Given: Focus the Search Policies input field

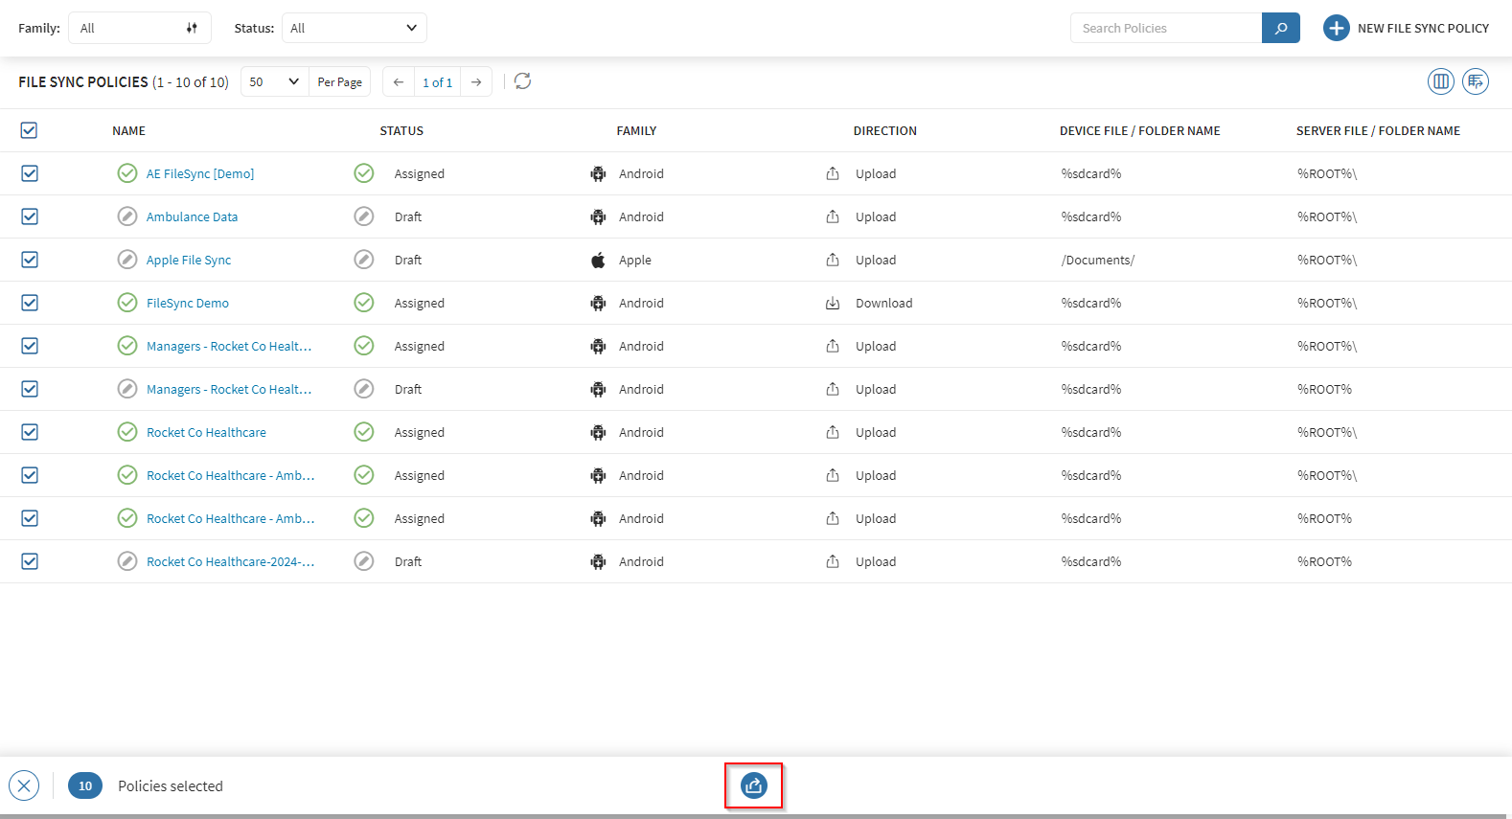Looking at the screenshot, I should click(1165, 28).
